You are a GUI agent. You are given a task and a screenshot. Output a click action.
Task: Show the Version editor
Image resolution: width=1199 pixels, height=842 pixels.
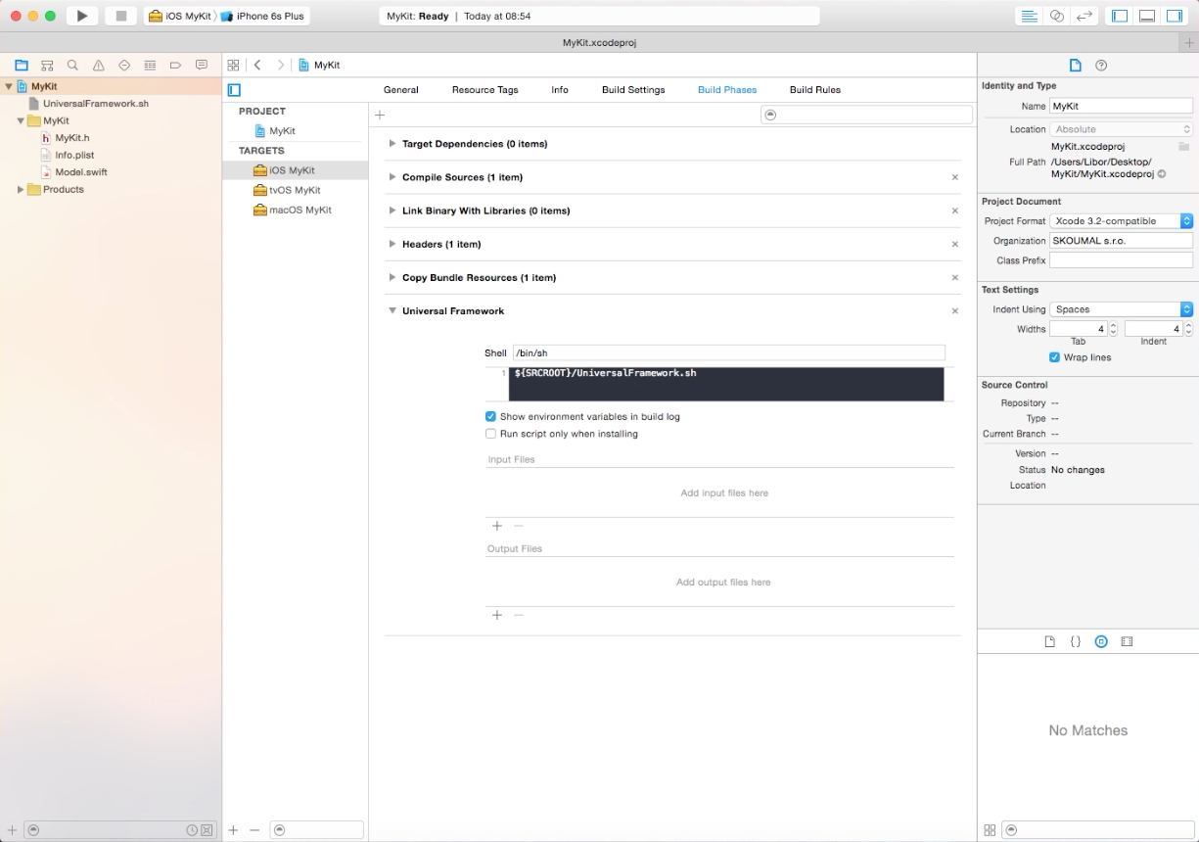pyautogui.click(x=1084, y=16)
